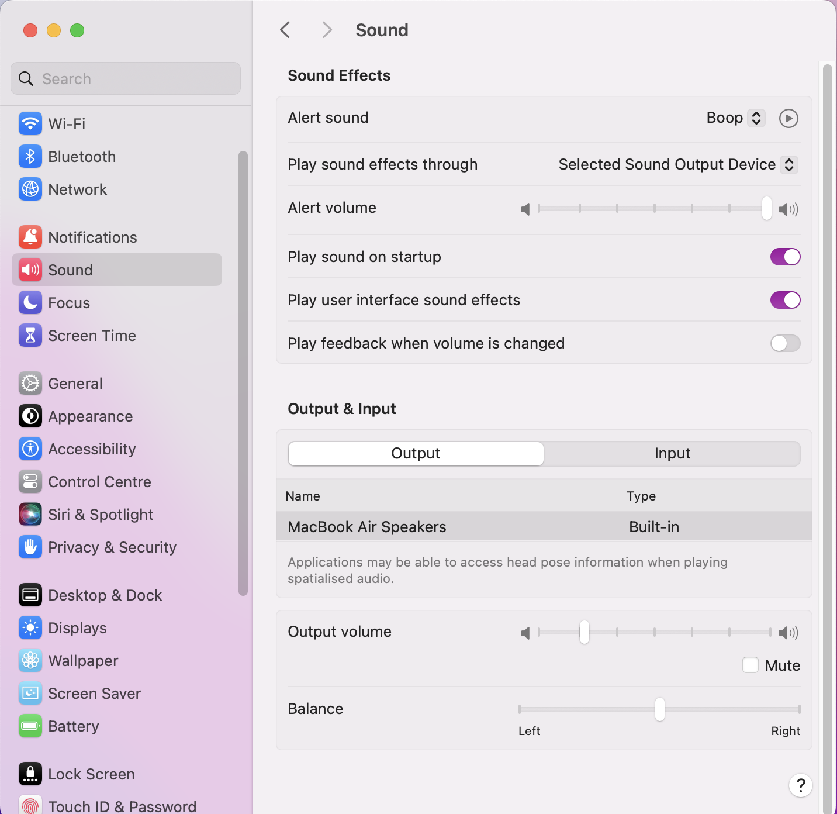837x814 pixels.
Task: Enable feedback when volume is changed
Action: click(x=785, y=343)
